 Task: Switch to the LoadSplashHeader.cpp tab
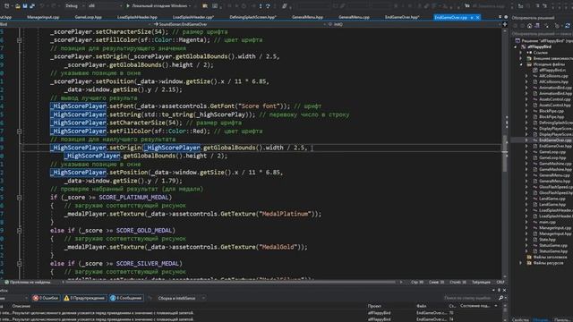point(193,17)
